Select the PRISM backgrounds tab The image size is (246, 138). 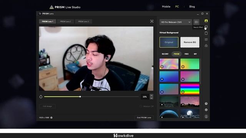coord(176,54)
